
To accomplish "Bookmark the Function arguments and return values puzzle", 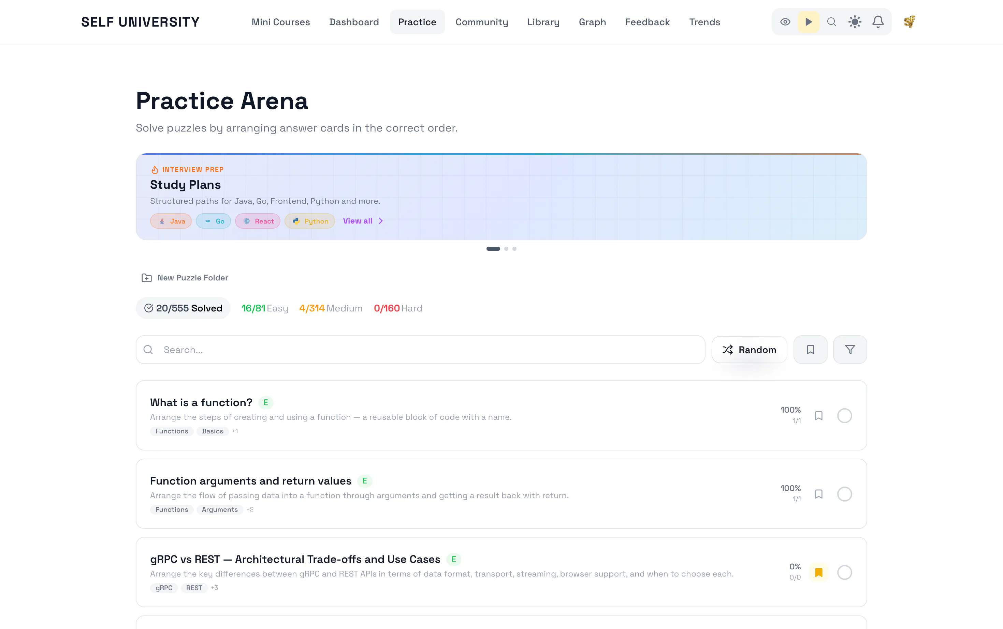I will (818, 494).
